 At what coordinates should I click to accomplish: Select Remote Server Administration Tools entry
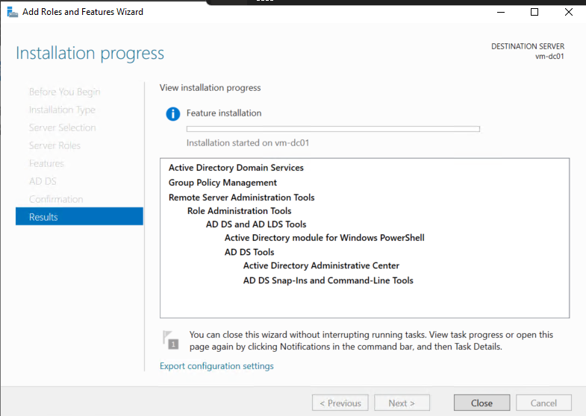241,198
